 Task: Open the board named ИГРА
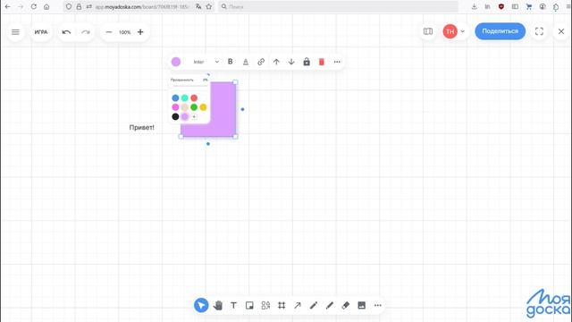(x=41, y=32)
